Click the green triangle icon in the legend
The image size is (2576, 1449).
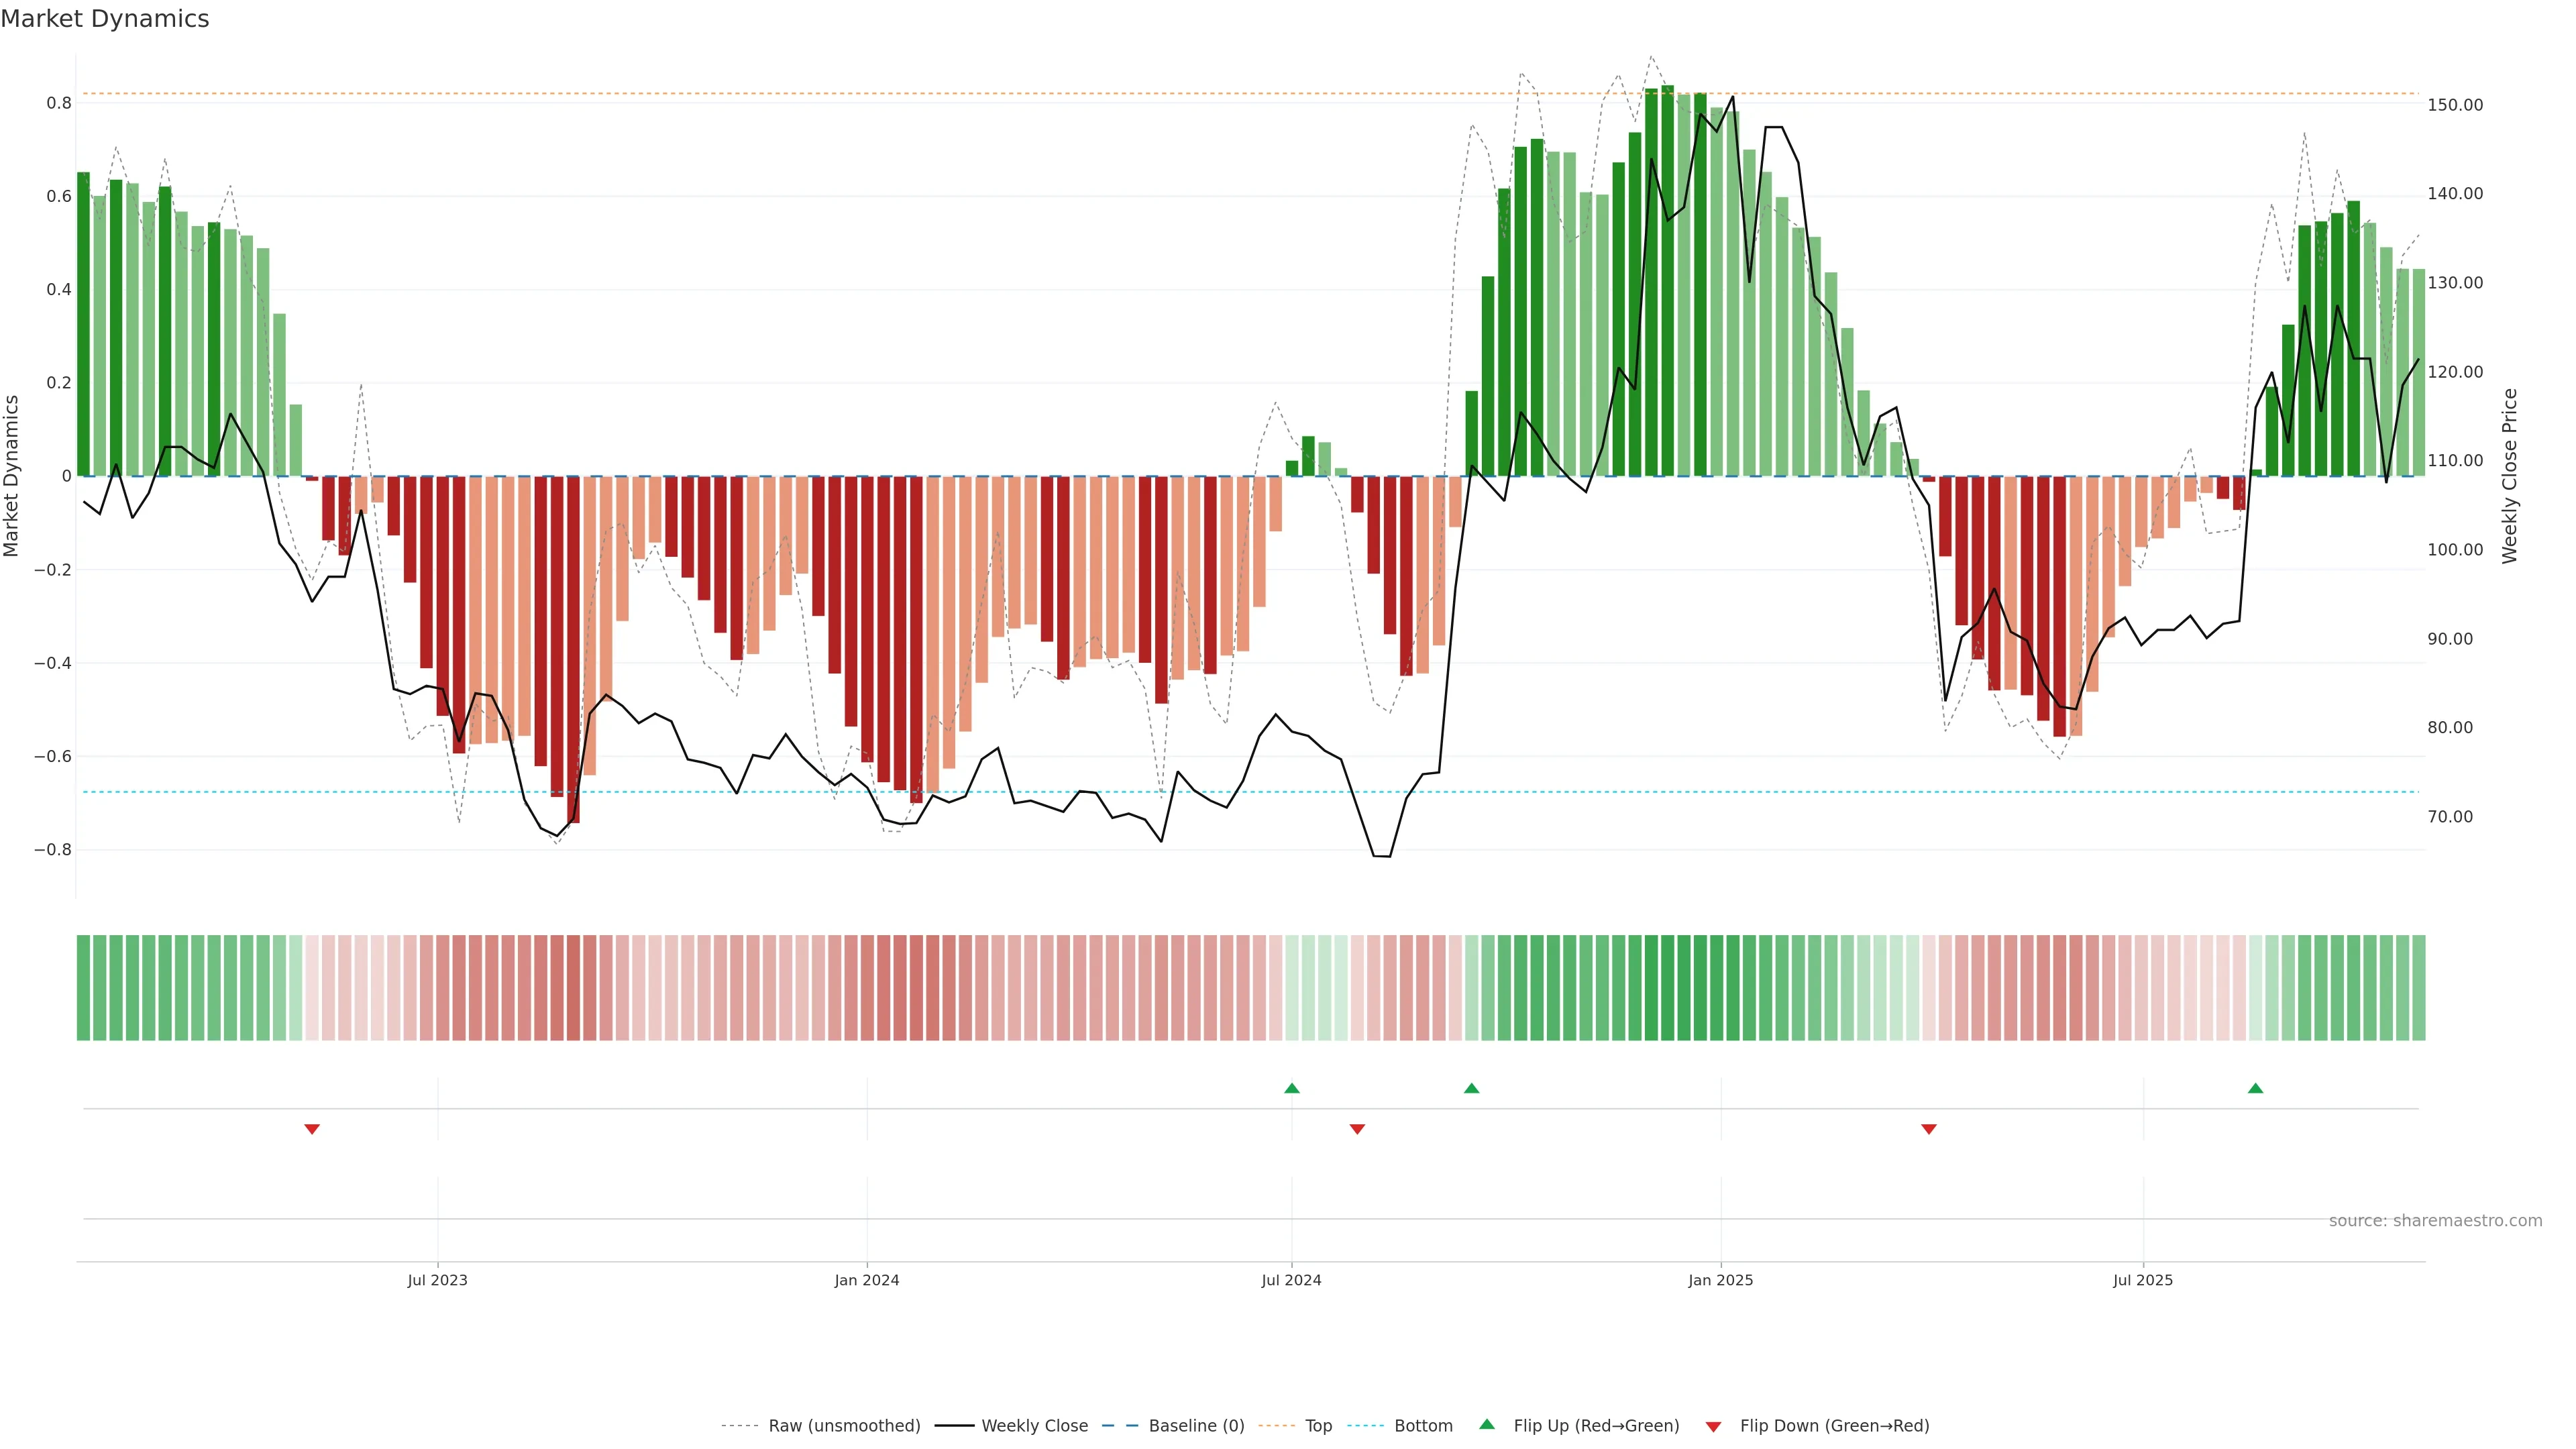(x=1487, y=1424)
